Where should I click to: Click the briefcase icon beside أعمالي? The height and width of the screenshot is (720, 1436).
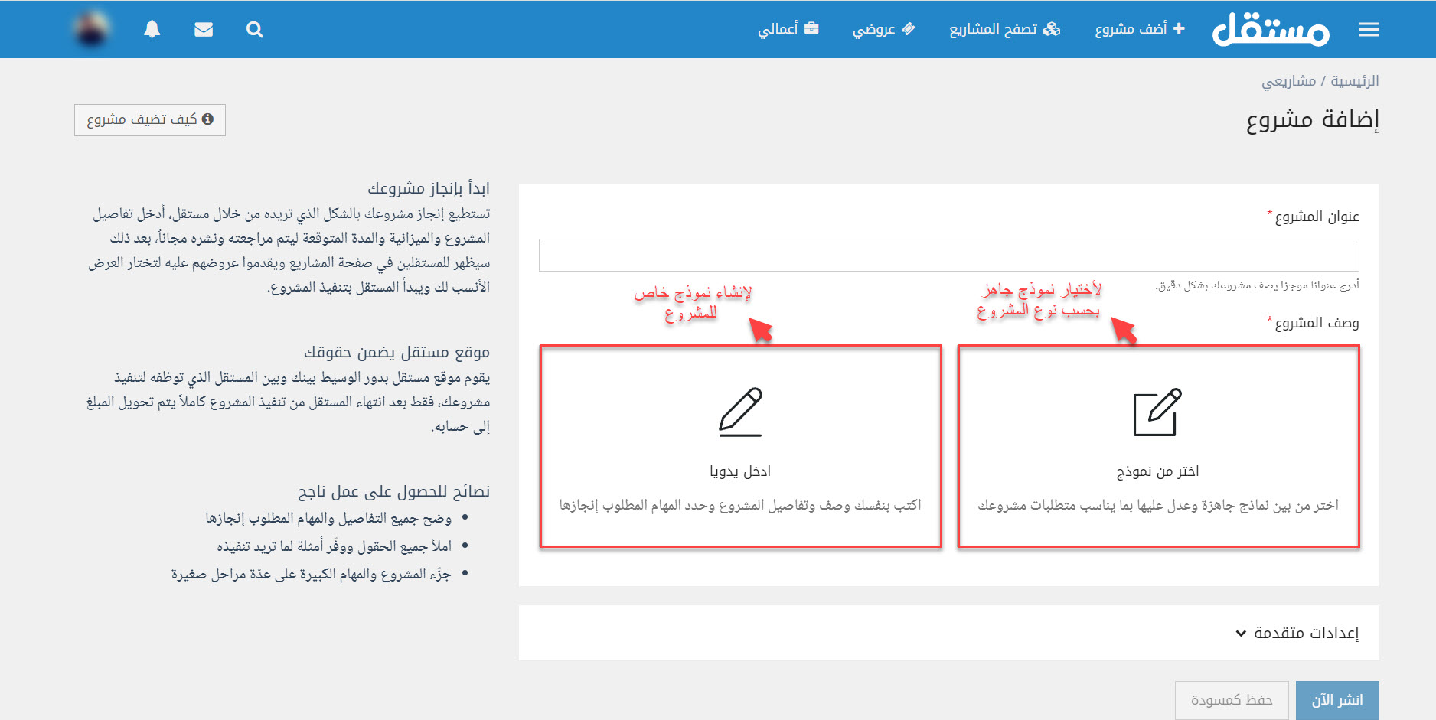coord(811,28)
